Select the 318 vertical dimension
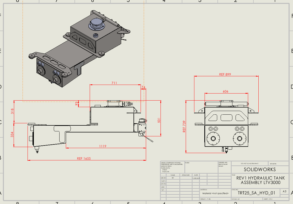The width and height of the screenshot is (293, 204). coord(12,111)
